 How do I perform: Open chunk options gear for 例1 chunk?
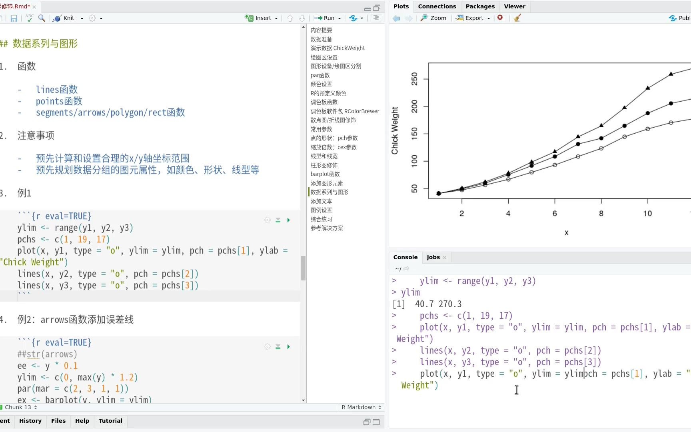click(x=268, y=220)
